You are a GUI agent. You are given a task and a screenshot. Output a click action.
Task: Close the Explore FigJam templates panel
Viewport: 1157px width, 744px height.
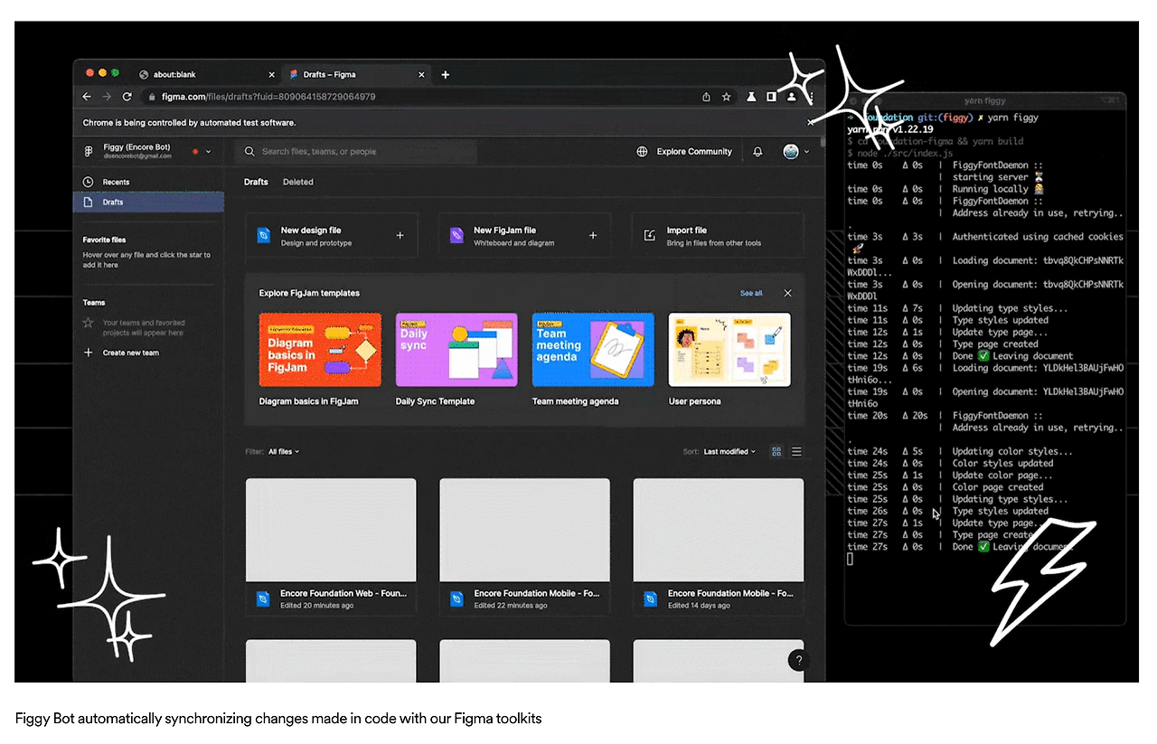point(787,293)
